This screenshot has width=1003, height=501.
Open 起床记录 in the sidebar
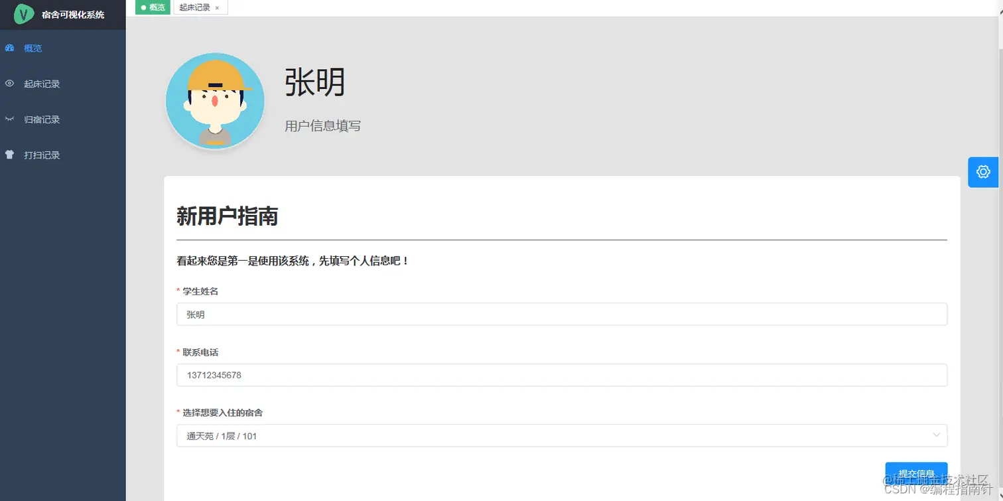[x=63, y=84]
